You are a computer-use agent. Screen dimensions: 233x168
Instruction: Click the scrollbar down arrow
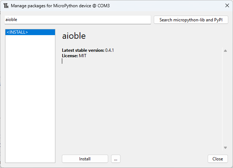[x=225, y=148]
